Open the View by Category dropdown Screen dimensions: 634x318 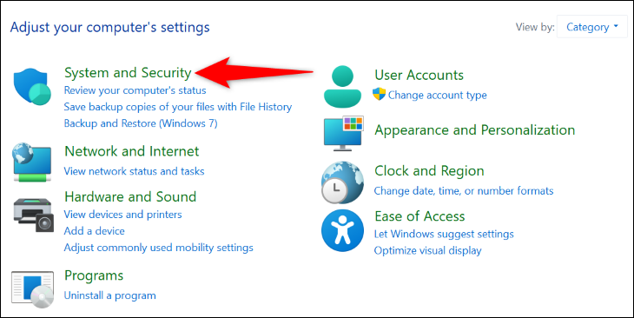(x=592, y=27)
